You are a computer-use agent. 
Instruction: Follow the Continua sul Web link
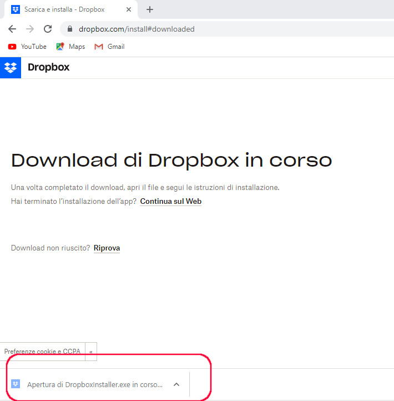click(x=171, y=201)
